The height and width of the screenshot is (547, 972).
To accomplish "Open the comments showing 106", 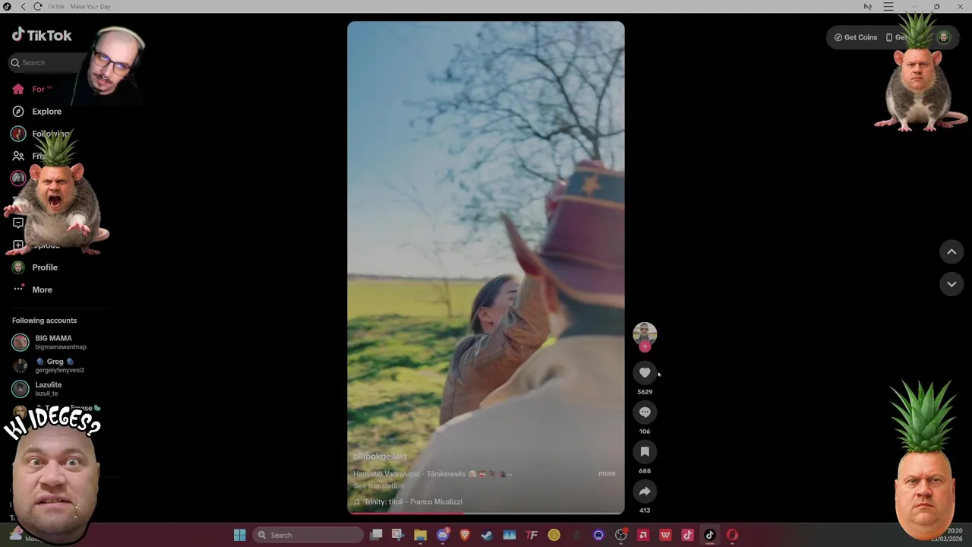I will pyautogui.click(x=645, y=412).
